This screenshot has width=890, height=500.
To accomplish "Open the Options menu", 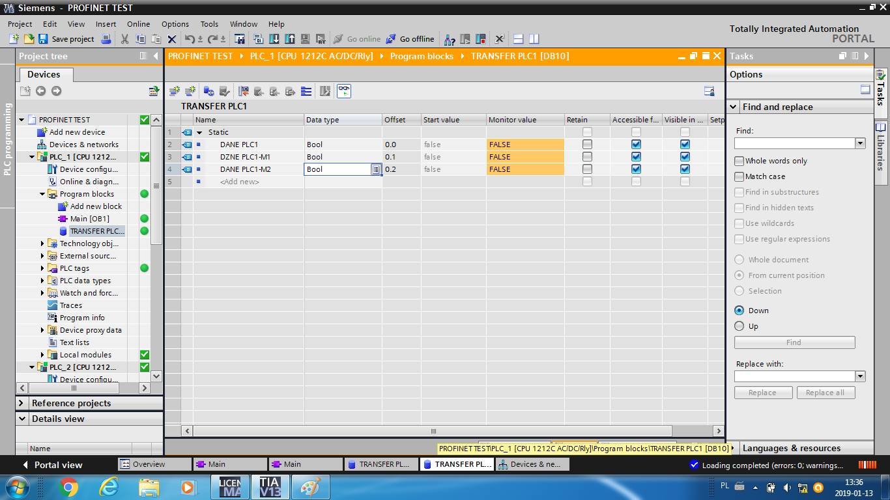I will pos(175,24).
